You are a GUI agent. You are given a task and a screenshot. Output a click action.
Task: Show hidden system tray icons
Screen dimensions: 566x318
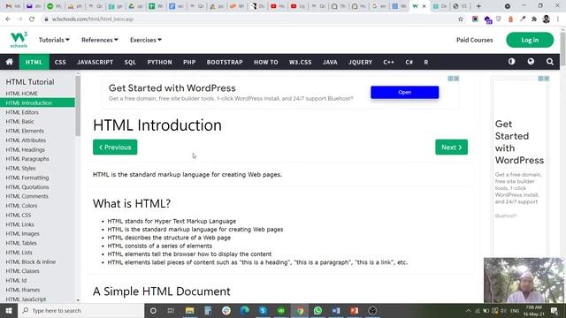[x=468, y=310]
